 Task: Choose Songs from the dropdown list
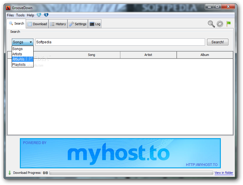[22, 49]
